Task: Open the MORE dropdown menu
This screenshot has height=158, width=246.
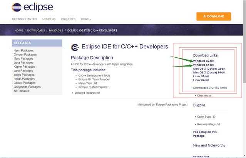Action: coord(86,19)
